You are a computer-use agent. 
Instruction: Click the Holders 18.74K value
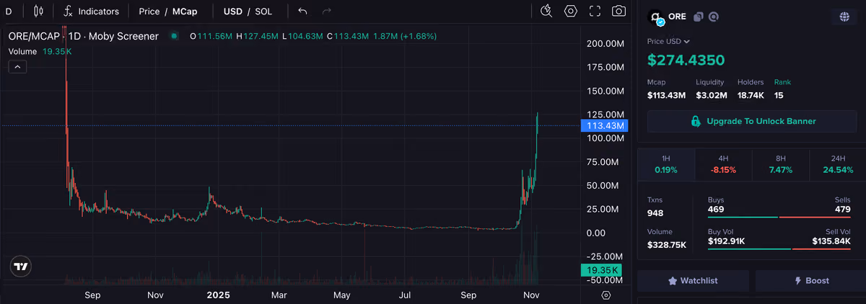click(x=751, y=95)
